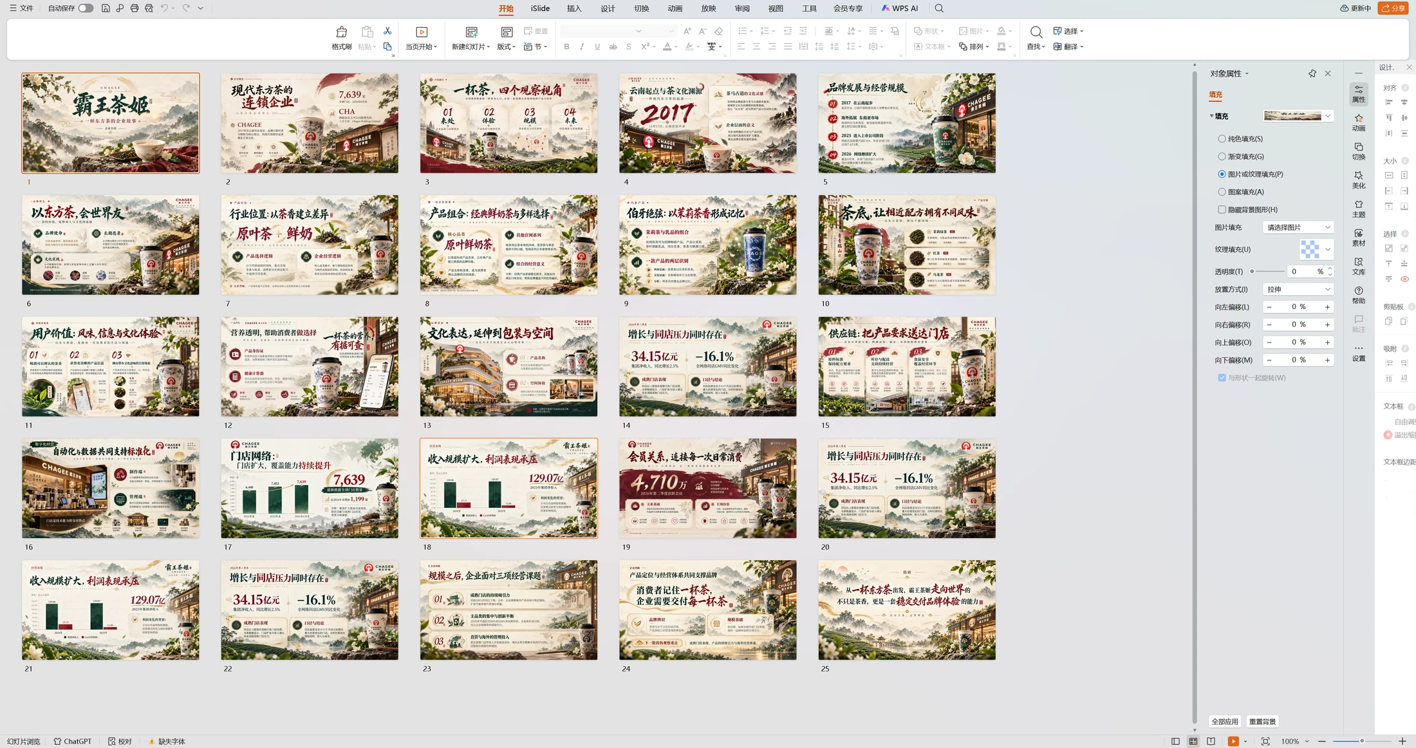The width and height of the screenshot is (1416, 748).
Task: Click the 帮助 help sidebar icon
Action: click(x=1359, y=295)
